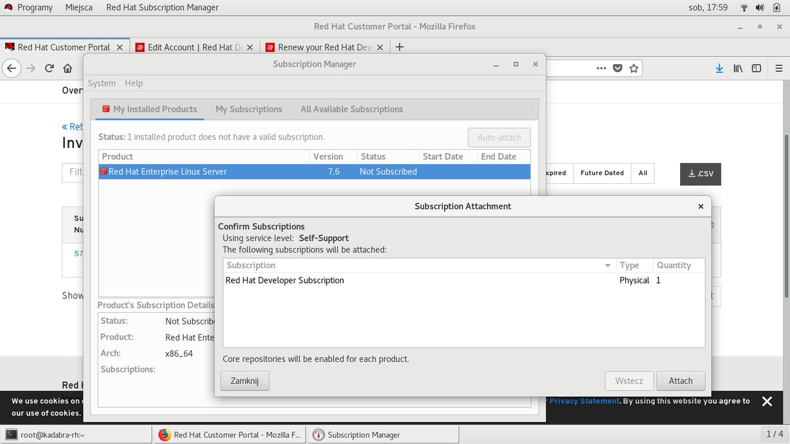Expand Subscription column sort arrow

point(608,265)
